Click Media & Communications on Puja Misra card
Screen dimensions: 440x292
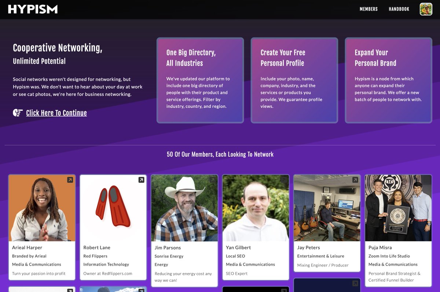click(x=393, y=264)
